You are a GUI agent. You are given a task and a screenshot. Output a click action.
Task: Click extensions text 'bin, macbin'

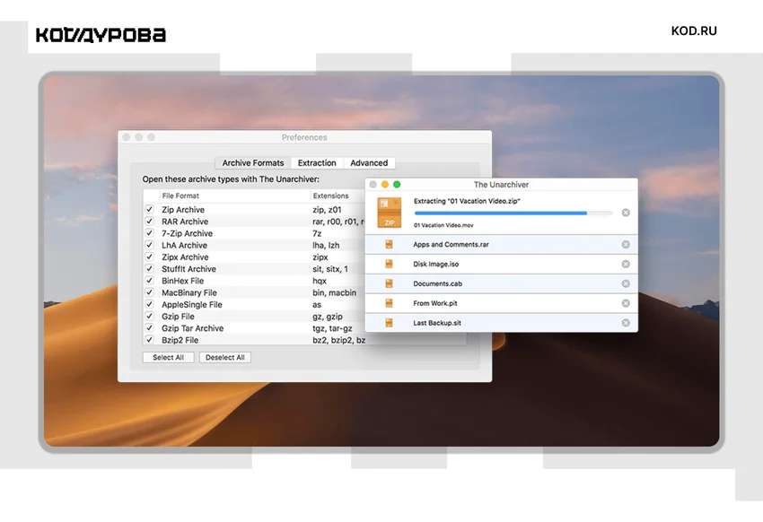334,292
